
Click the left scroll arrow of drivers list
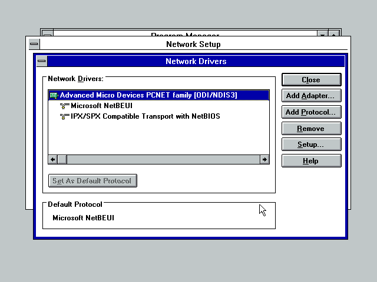tap(53, 159)
